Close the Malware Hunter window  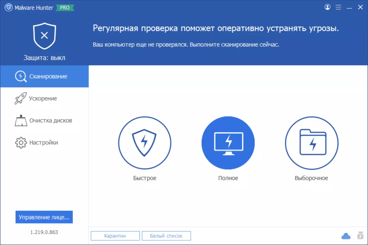[x=360, y=7]
